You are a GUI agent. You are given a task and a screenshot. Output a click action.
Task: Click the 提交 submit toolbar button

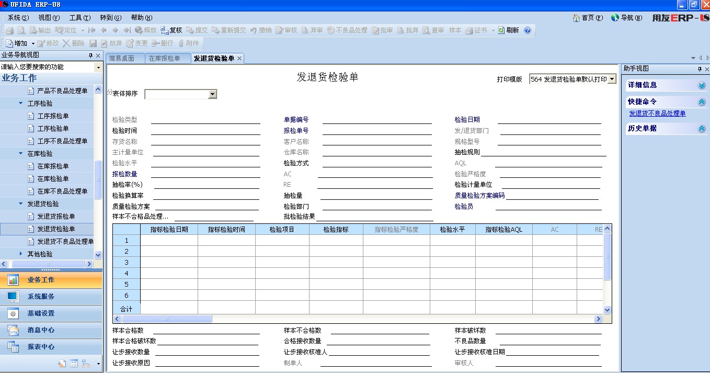(x=197, y=30)
